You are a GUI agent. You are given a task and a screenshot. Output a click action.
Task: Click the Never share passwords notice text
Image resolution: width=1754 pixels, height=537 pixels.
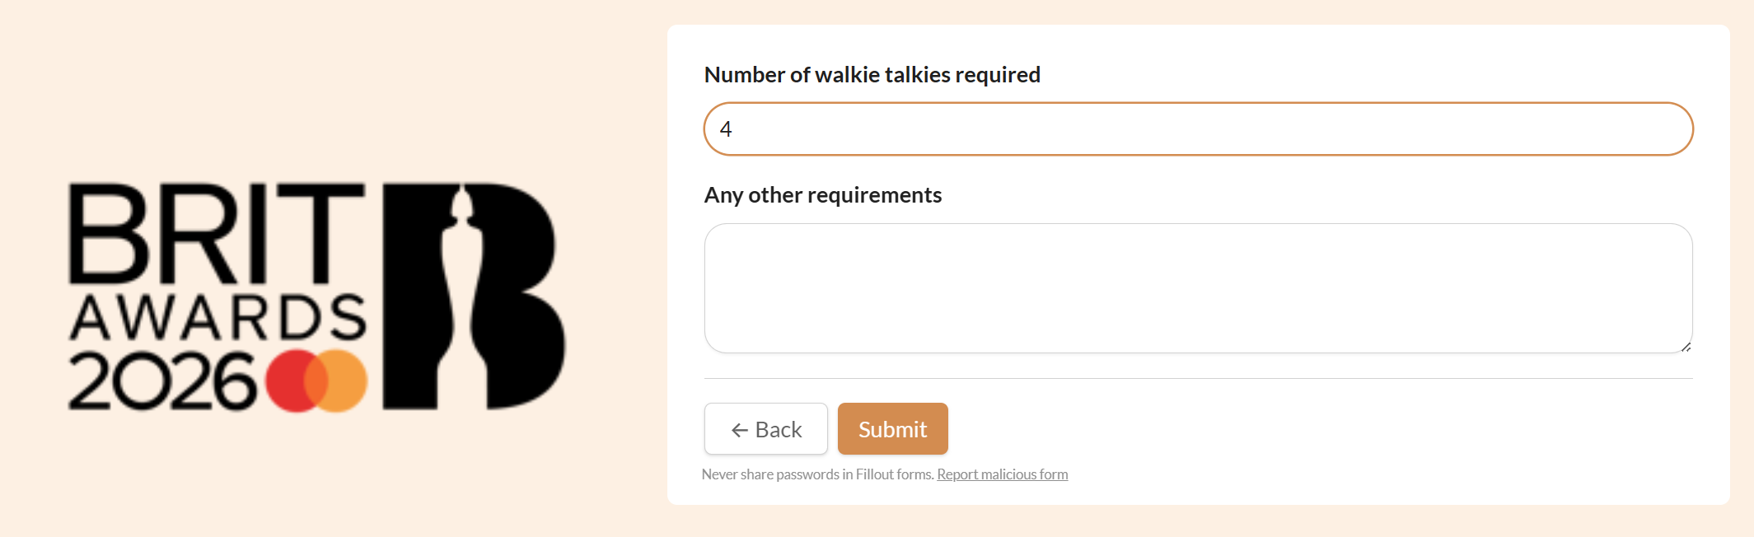tap(818, 474)
